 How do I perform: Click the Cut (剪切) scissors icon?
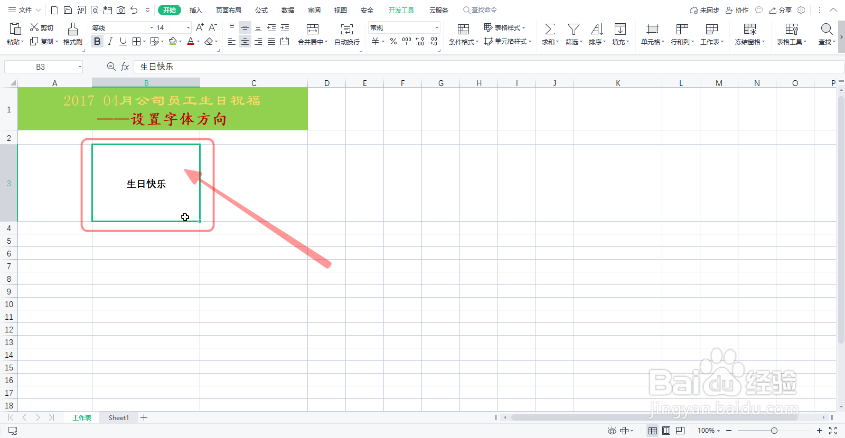pyautogui.click(x=34, y=27)
